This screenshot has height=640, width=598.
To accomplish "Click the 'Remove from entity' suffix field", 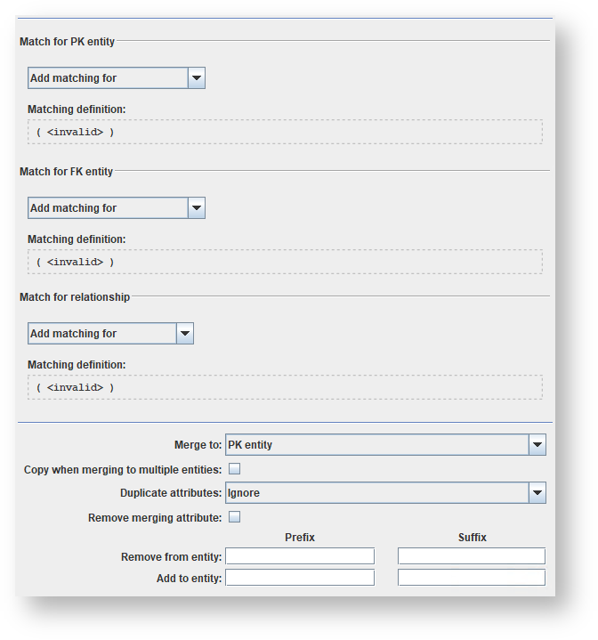I will [x=472, y=557].
